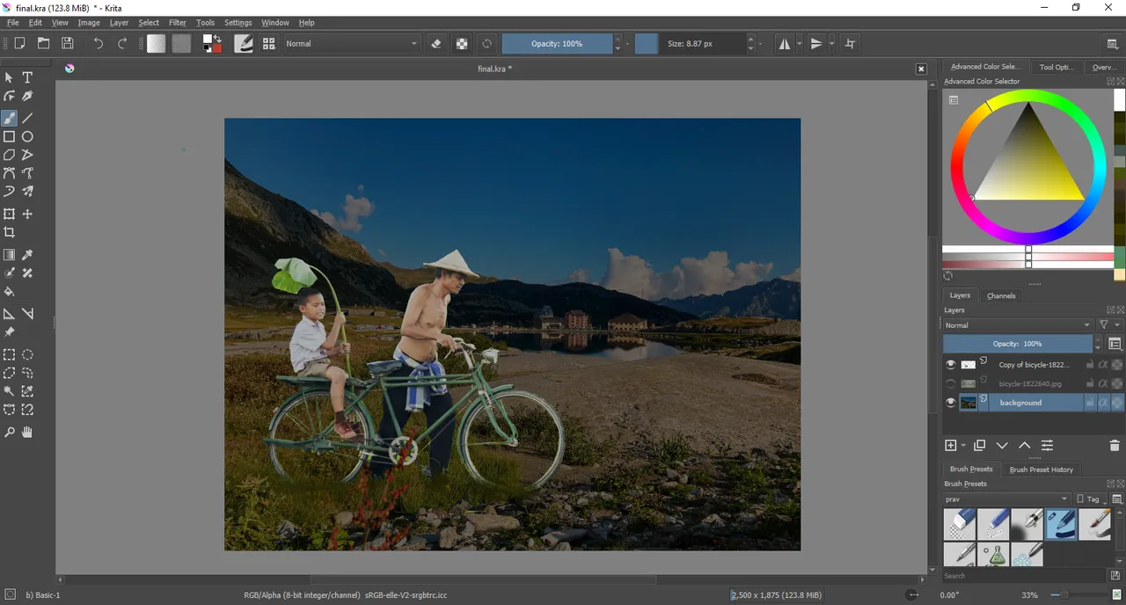1126x605 pixels.
Task: Select the Zoom tool
Action: tap(9, 432)
